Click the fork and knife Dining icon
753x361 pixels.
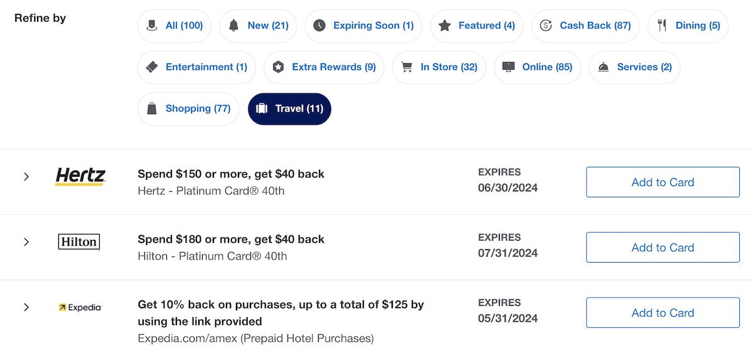tap(662, 26)
